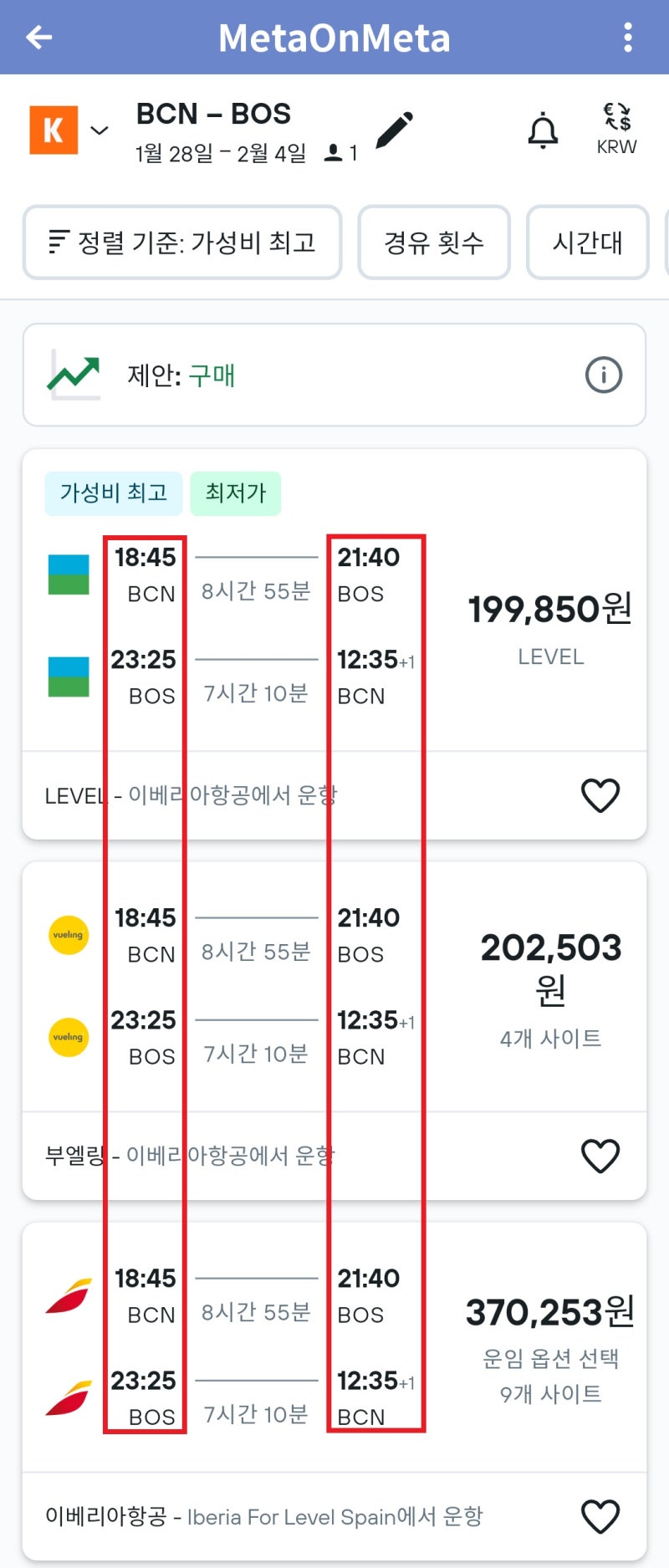This screenshot has width=669, height=1568.
Task: Select the LEVEL airline logo
Action: [x=67, y=575]
